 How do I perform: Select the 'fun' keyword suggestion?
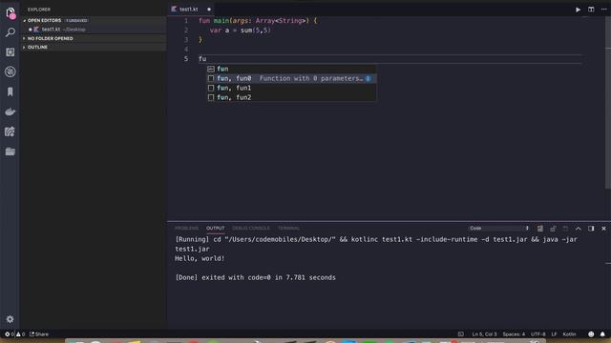click(291, 69)
